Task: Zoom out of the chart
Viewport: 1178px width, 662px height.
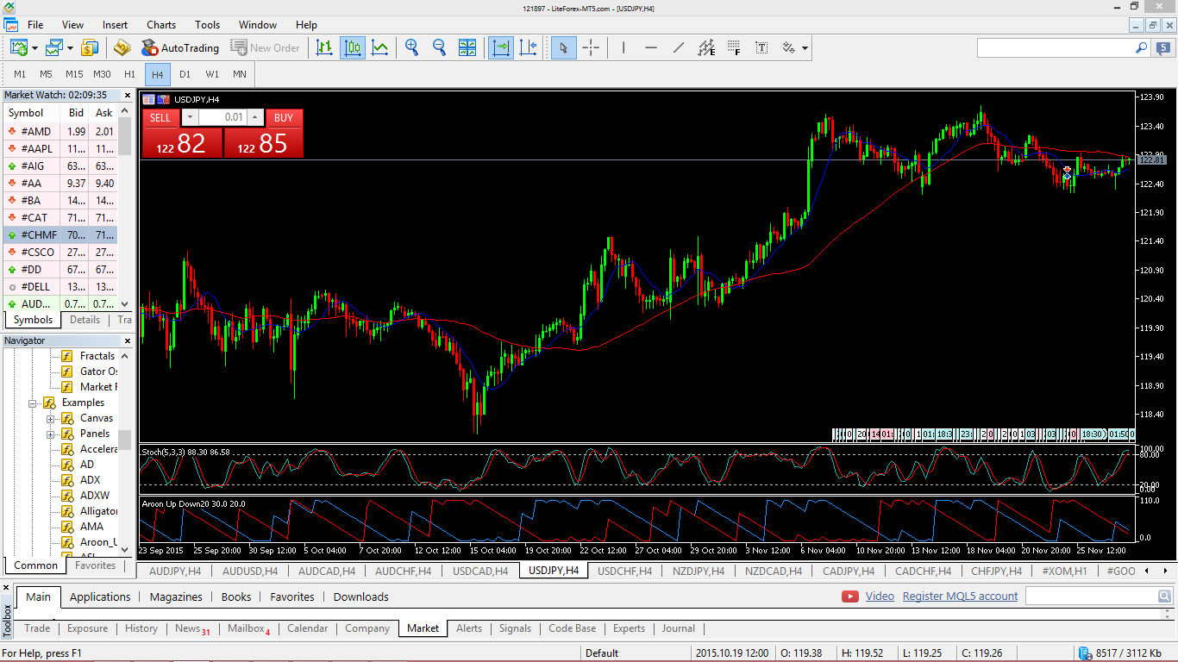Action: click(439, 48)
